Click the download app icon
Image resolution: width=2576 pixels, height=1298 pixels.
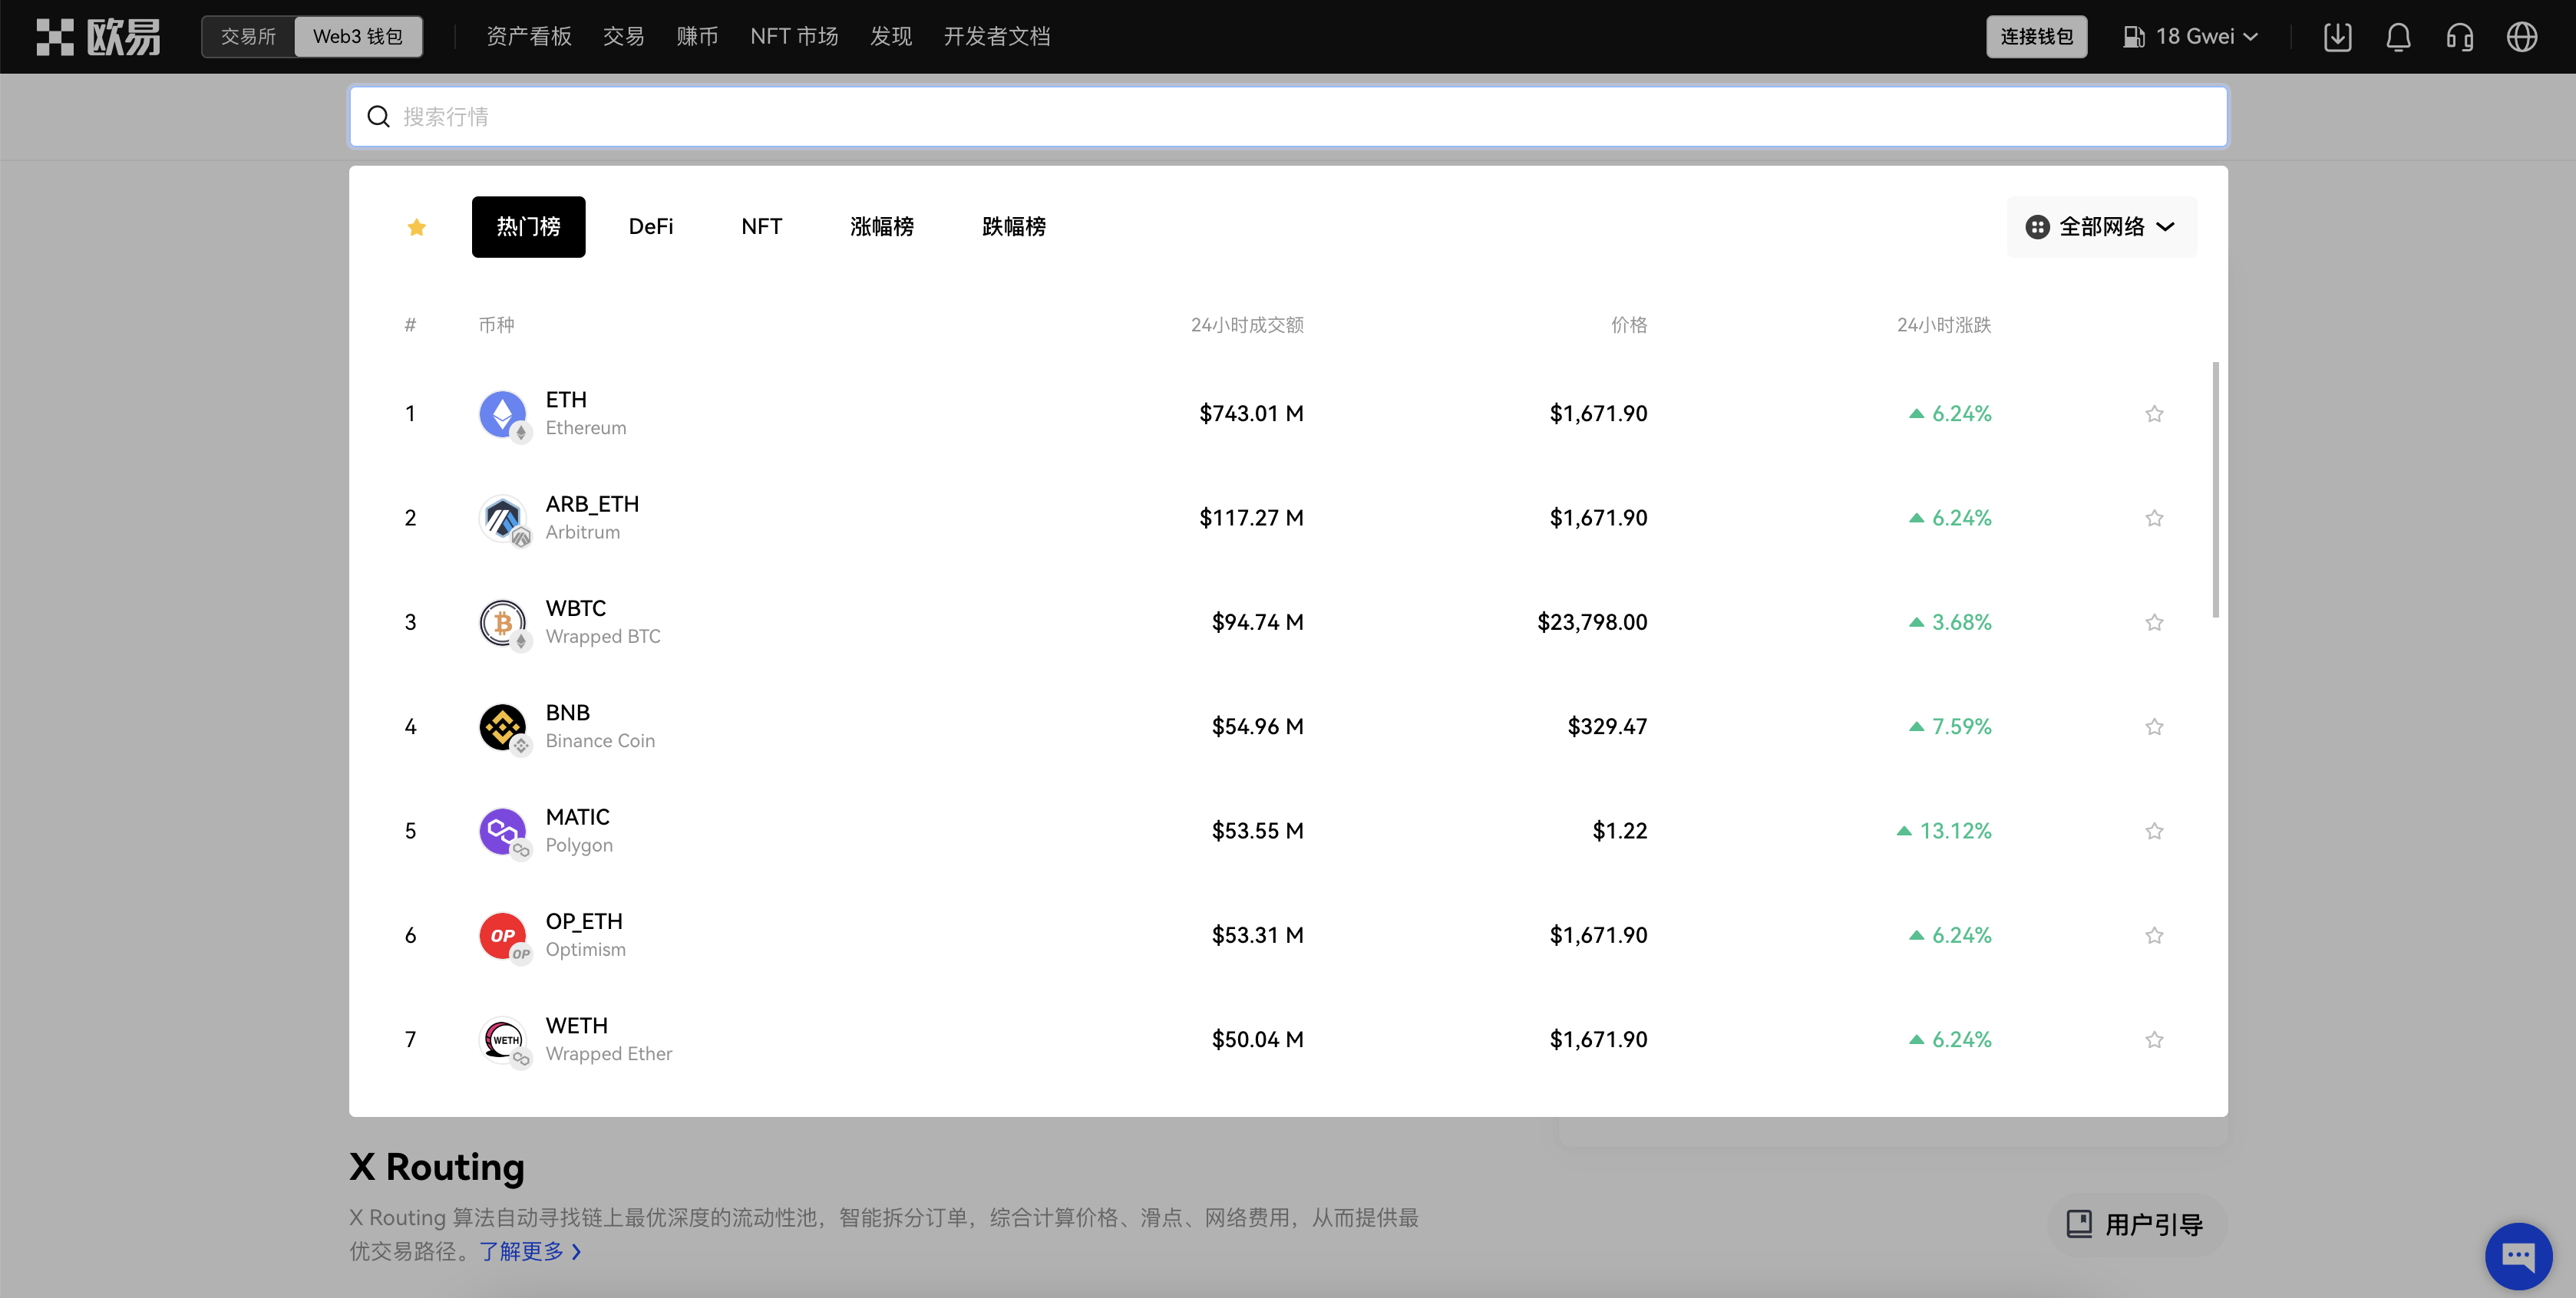2337,37
